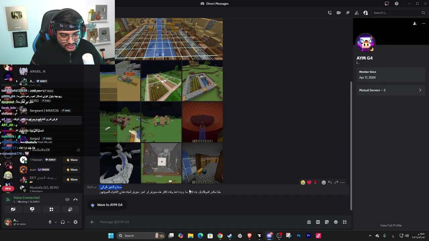
Task: Open the red sphere interior image thumbnail
Action: pos(202,122)
